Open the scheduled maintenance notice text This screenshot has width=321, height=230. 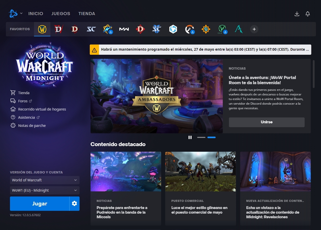click(205, 50)
